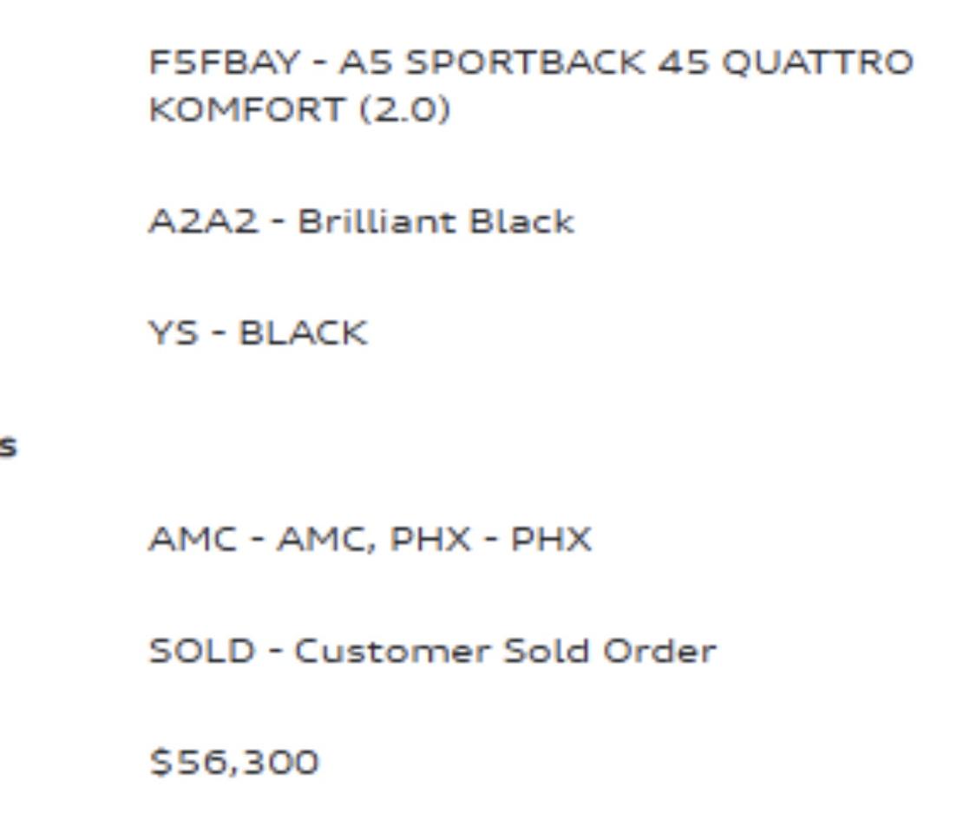The width and height of the screenshot is (957, 833).
Task: Click the word QUATTRO in model name
Action: pyautogui.click(x=818, y=62)
